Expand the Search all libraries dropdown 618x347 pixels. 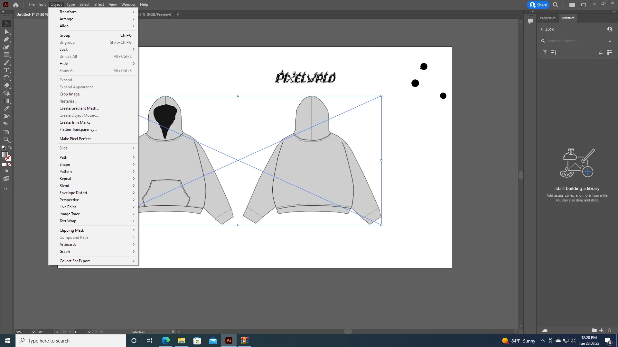(610, 41)
